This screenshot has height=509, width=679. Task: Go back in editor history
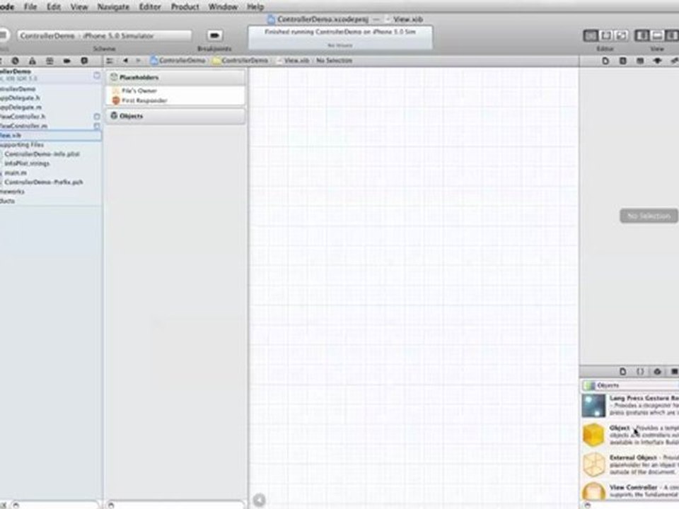click(x=125, y=61)
